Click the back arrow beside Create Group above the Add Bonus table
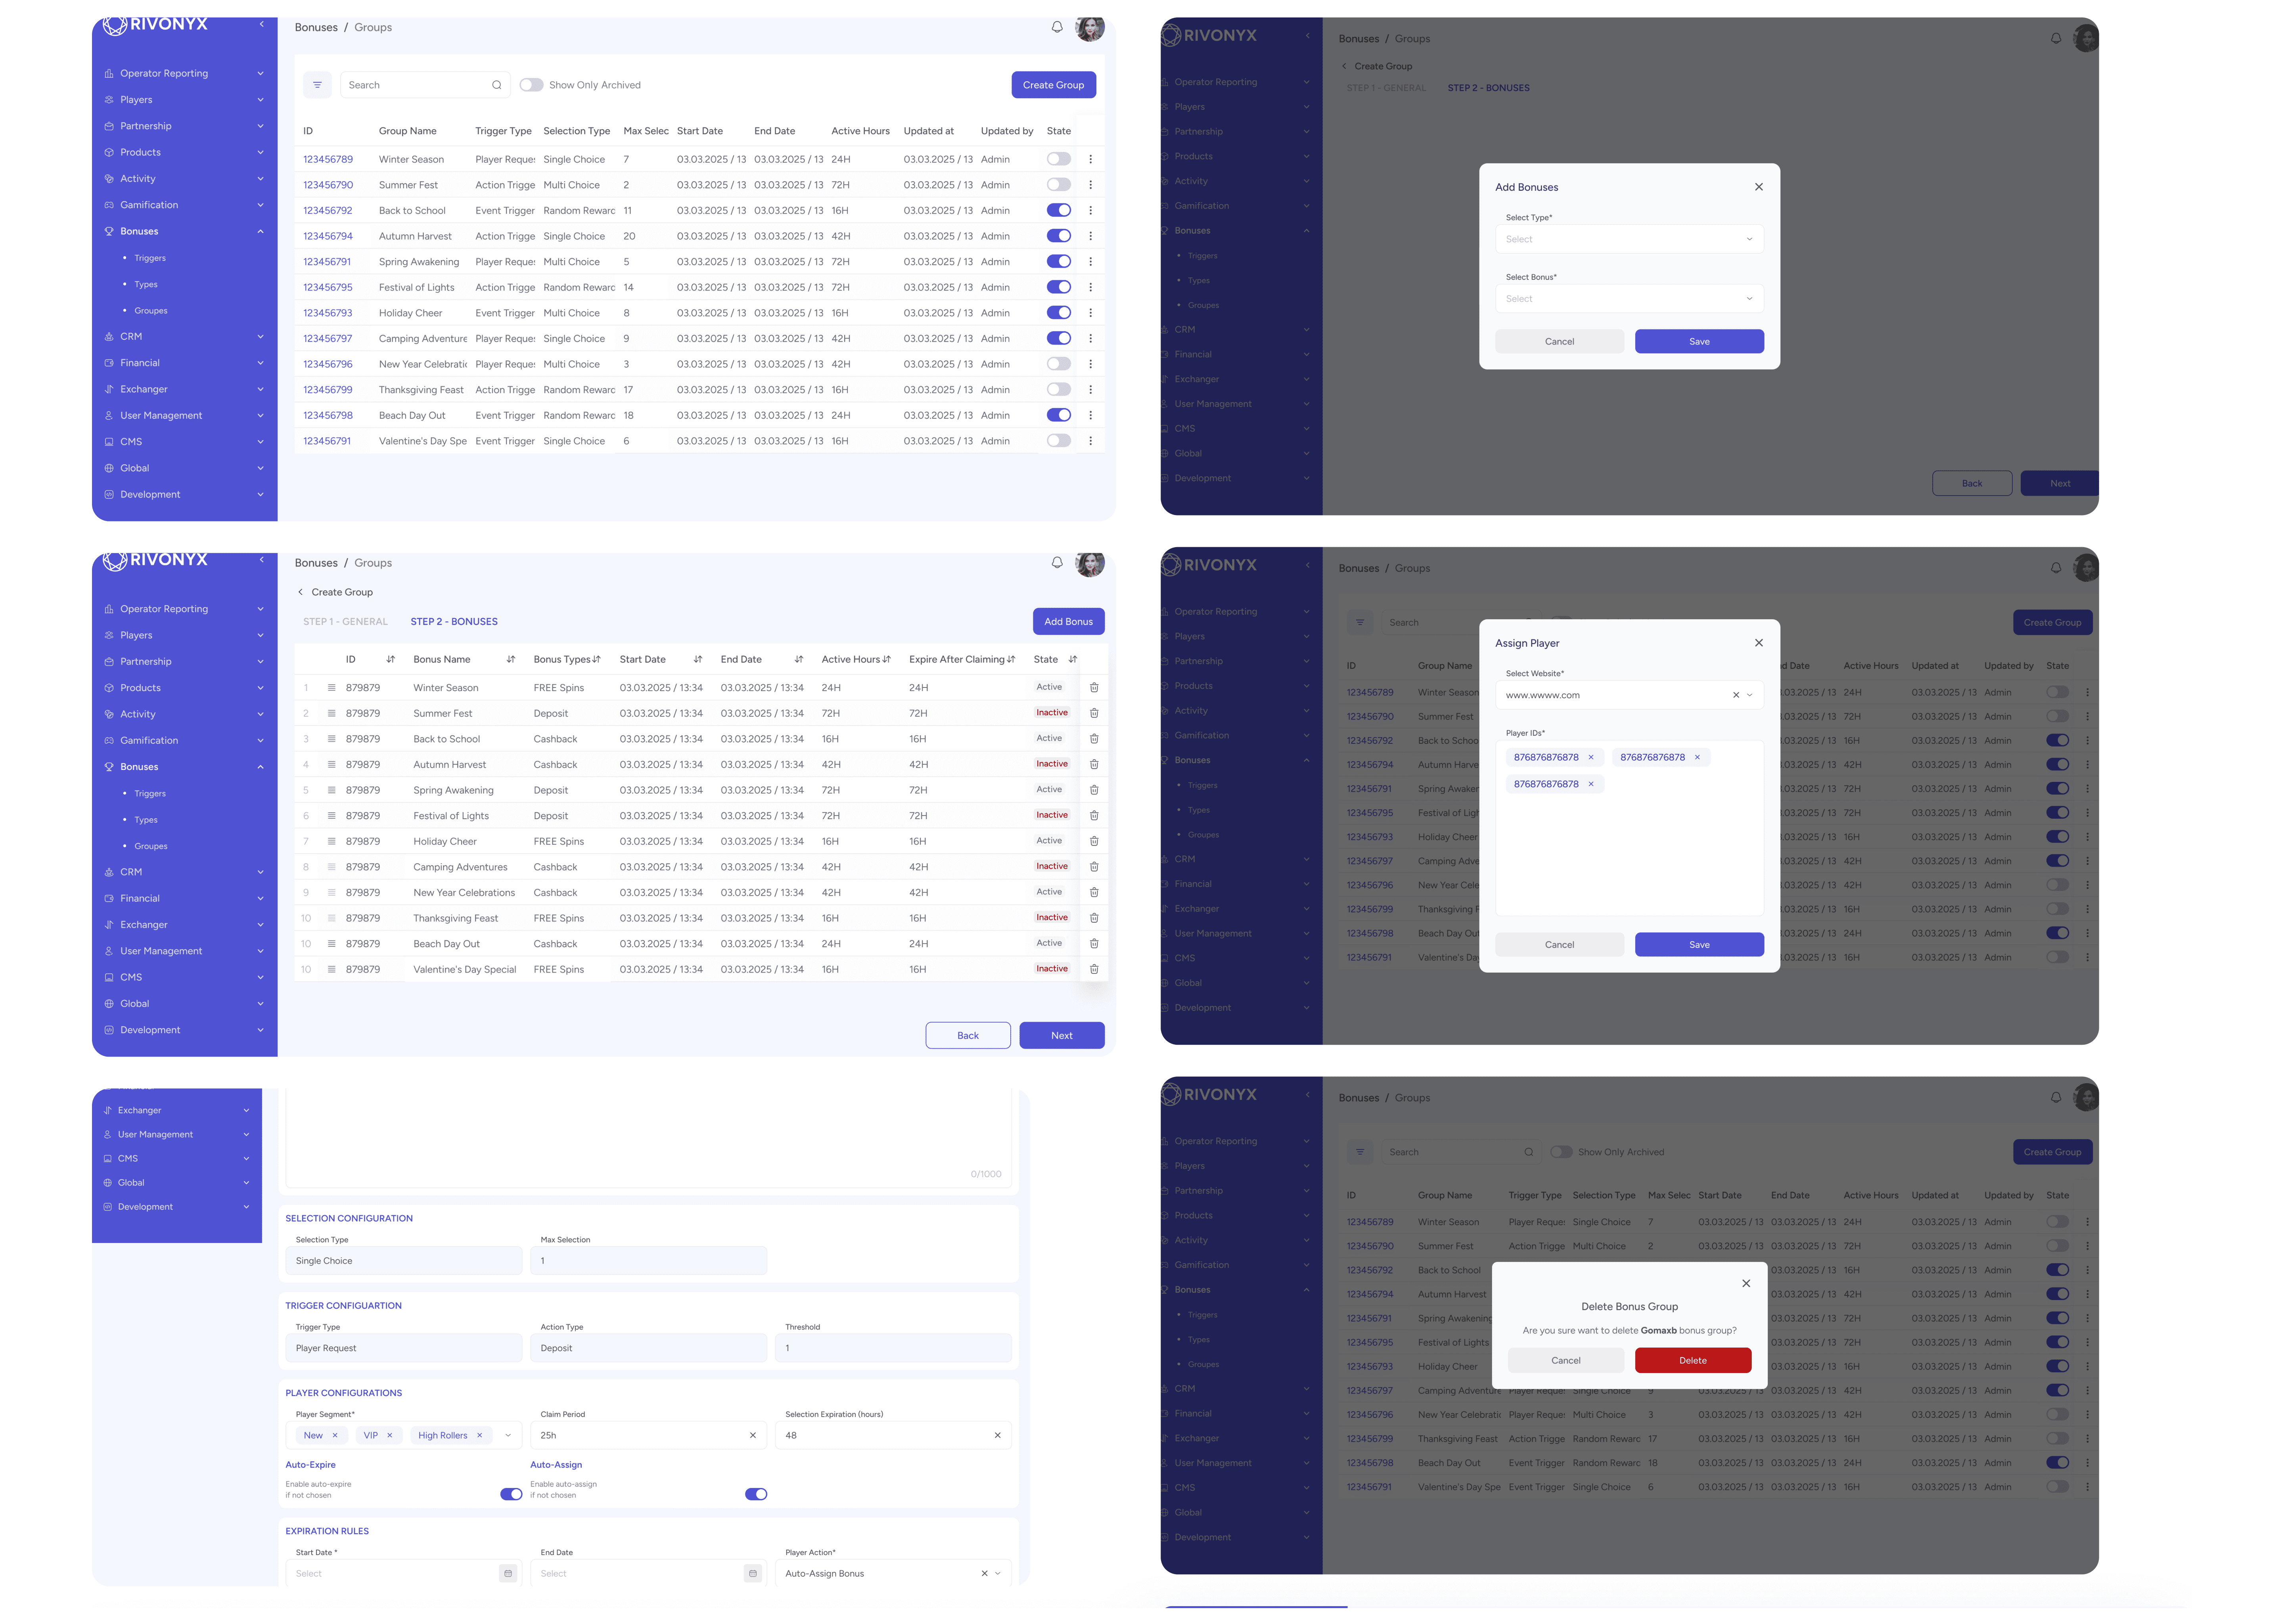This screenshot has height=1624, width=2284. click(x=300, y=592)
